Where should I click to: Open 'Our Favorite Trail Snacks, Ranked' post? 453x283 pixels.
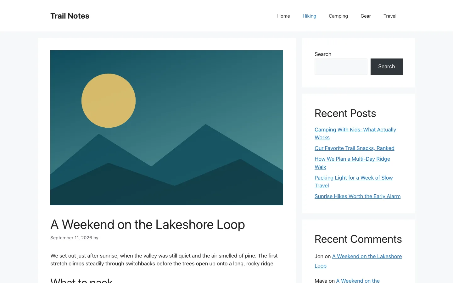click(x=355, y=148)
